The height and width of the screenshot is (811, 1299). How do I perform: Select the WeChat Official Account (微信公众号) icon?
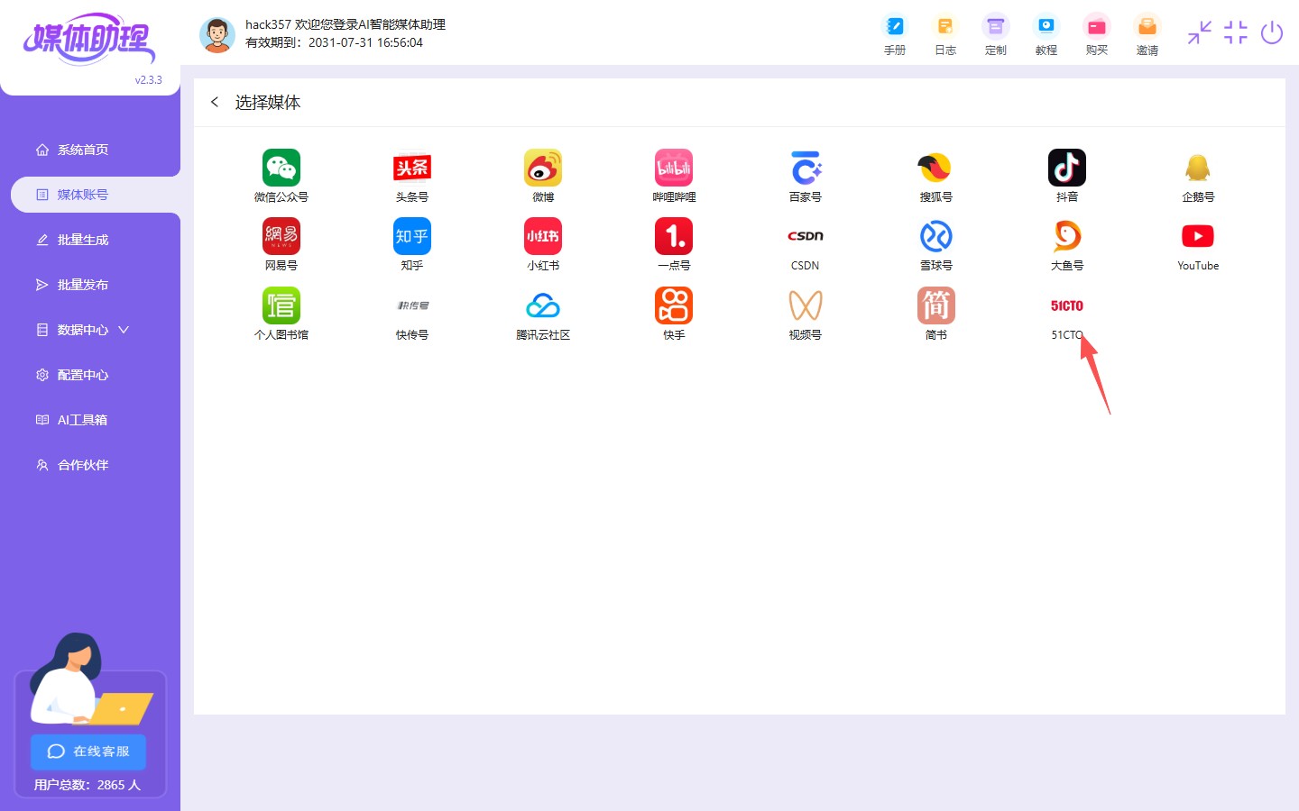tap(281, 169)
